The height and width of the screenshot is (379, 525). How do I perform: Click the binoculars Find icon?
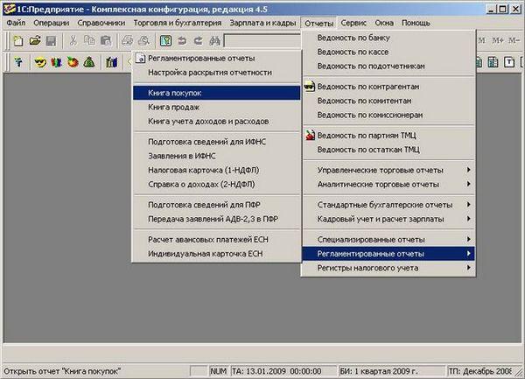[214, 41]
